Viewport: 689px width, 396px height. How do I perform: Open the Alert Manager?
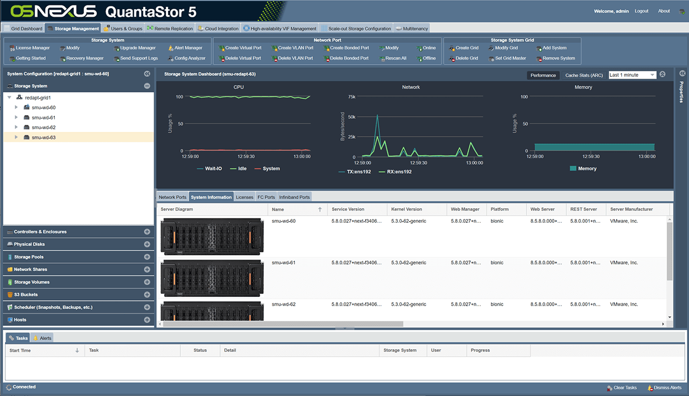click(x=185, y=48)
